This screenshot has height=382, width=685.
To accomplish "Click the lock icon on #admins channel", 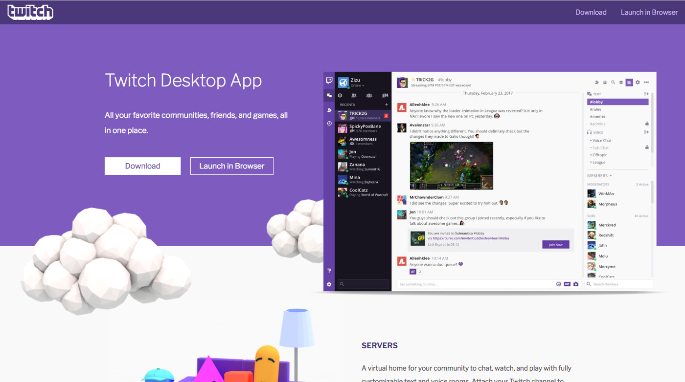I will click(647, 124).
